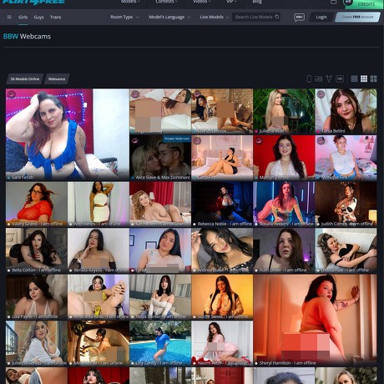Click the kiss badge on Sara Fetish
Image resolution: width=384 pixels, height=384 pixels.
click(12, 94)
